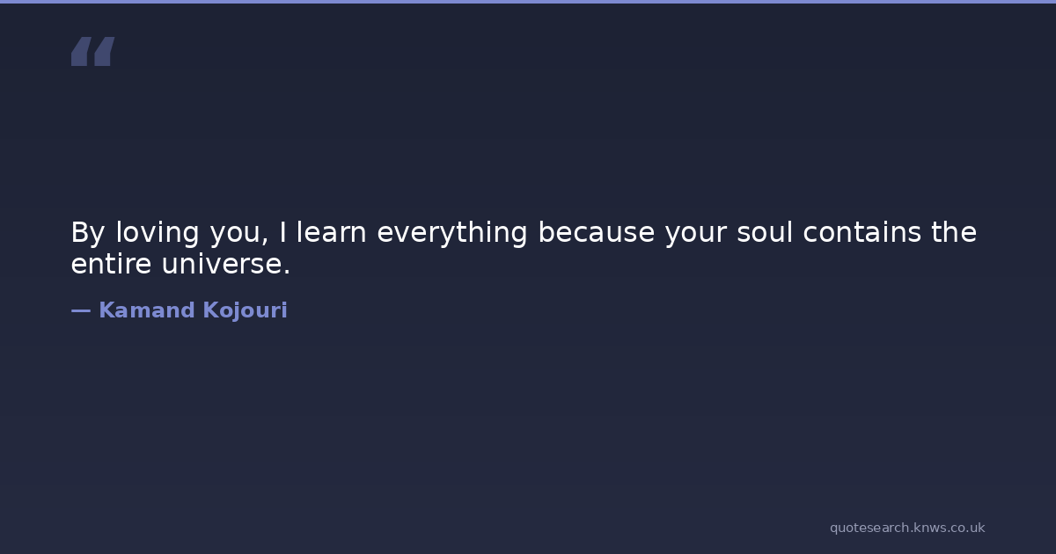Click the first name "Kamand" in the attribution
Screen dimensions: 1056x554
[x=146, y=310]
